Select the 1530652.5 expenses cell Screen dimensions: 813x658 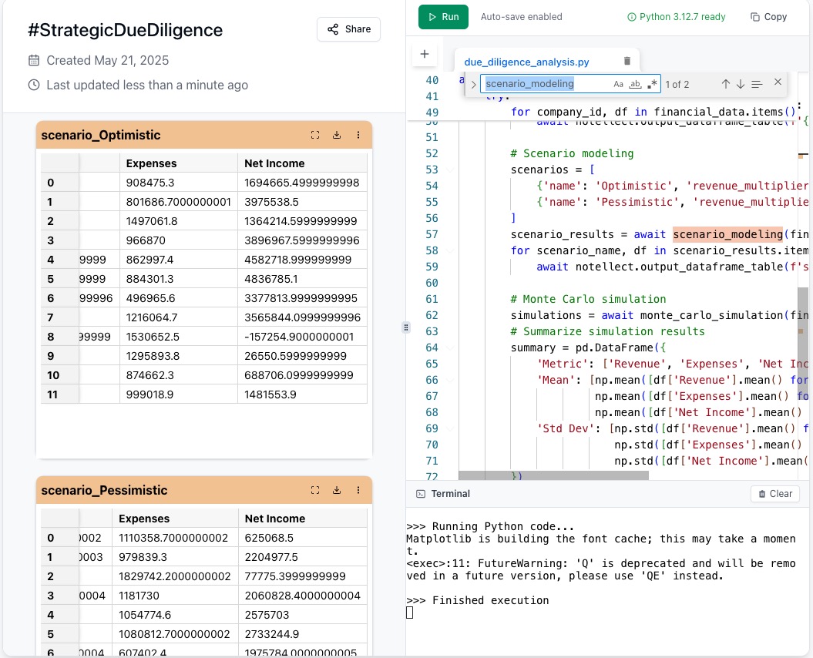coord(179,337)
